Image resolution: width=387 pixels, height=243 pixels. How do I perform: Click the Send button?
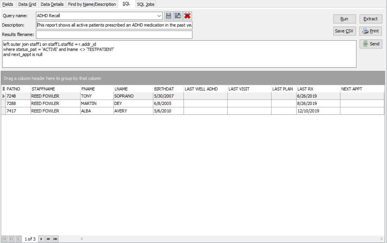pos(371,44)
